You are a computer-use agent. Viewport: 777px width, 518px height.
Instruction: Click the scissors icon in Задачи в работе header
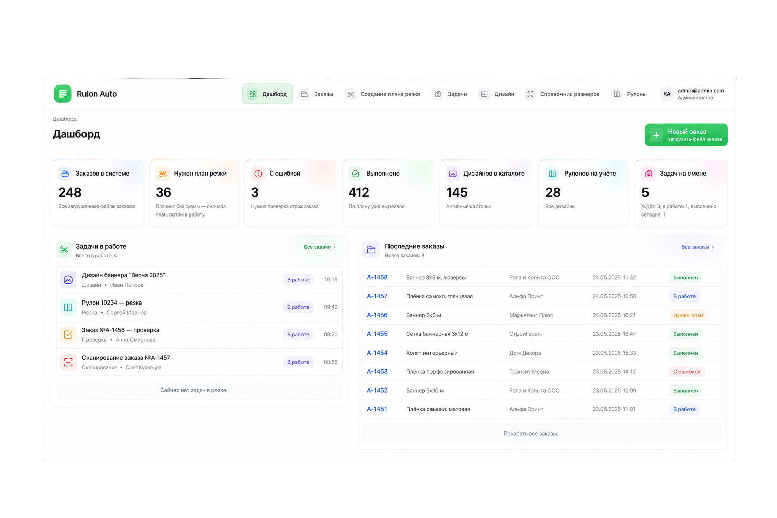64,250
